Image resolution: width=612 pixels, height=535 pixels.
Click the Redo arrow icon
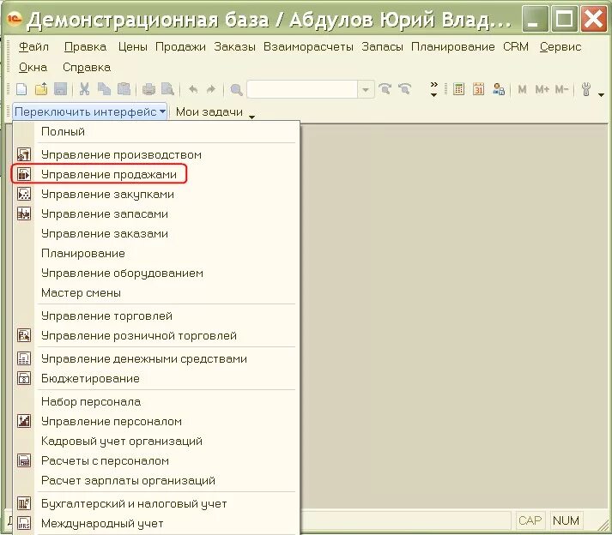click(211, 90)
